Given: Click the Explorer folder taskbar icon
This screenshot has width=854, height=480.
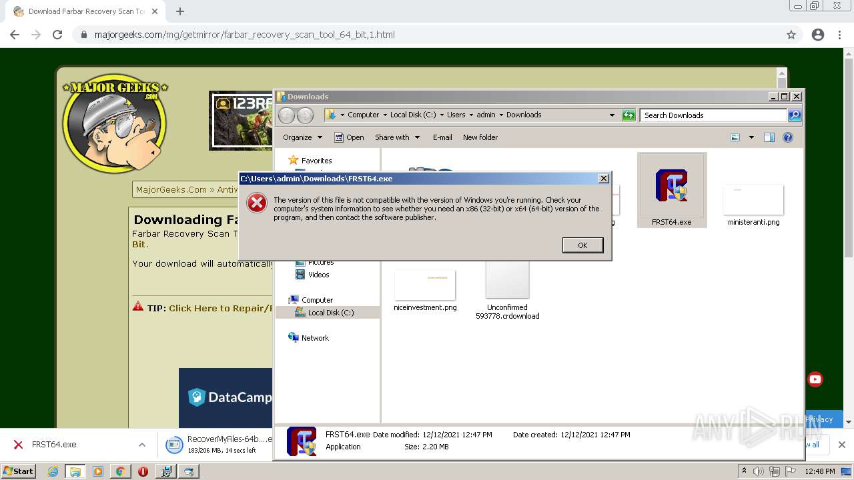Looking at the screenshot, I should [x=75, y=471].
